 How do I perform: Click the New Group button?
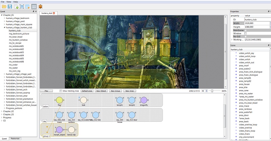(116, 91)
